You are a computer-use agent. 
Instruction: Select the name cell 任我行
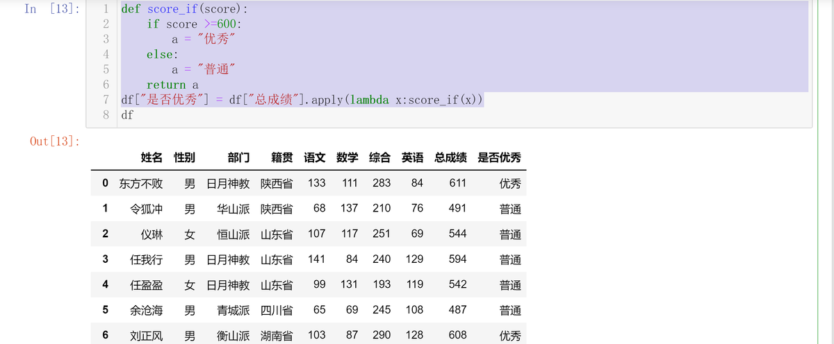tap(147, 260)
